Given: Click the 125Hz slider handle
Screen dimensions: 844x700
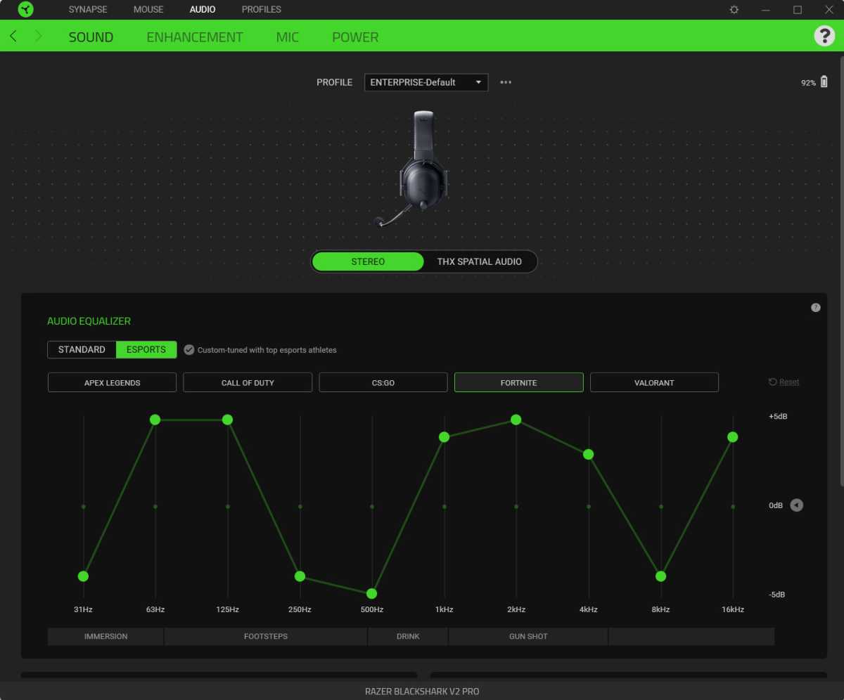Looking at the screenshot, I should coord(227,420).
